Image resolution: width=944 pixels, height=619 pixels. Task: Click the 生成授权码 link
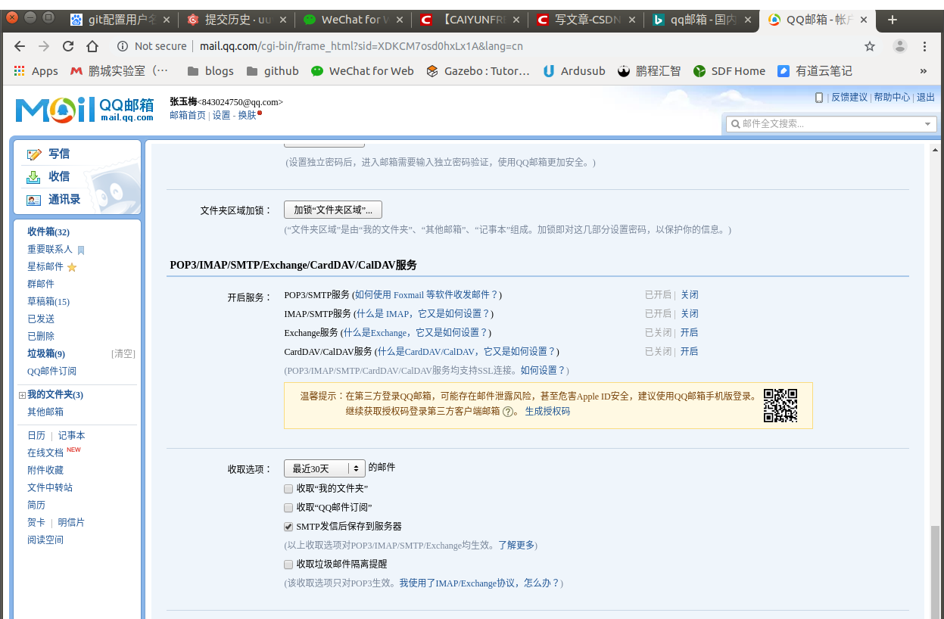click(x=547, y=412)
